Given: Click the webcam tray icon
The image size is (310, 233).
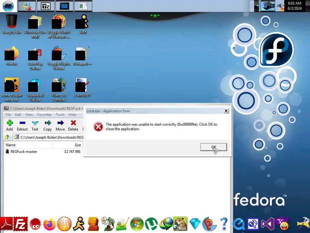Looking at the screenshot, I should 268,6.
